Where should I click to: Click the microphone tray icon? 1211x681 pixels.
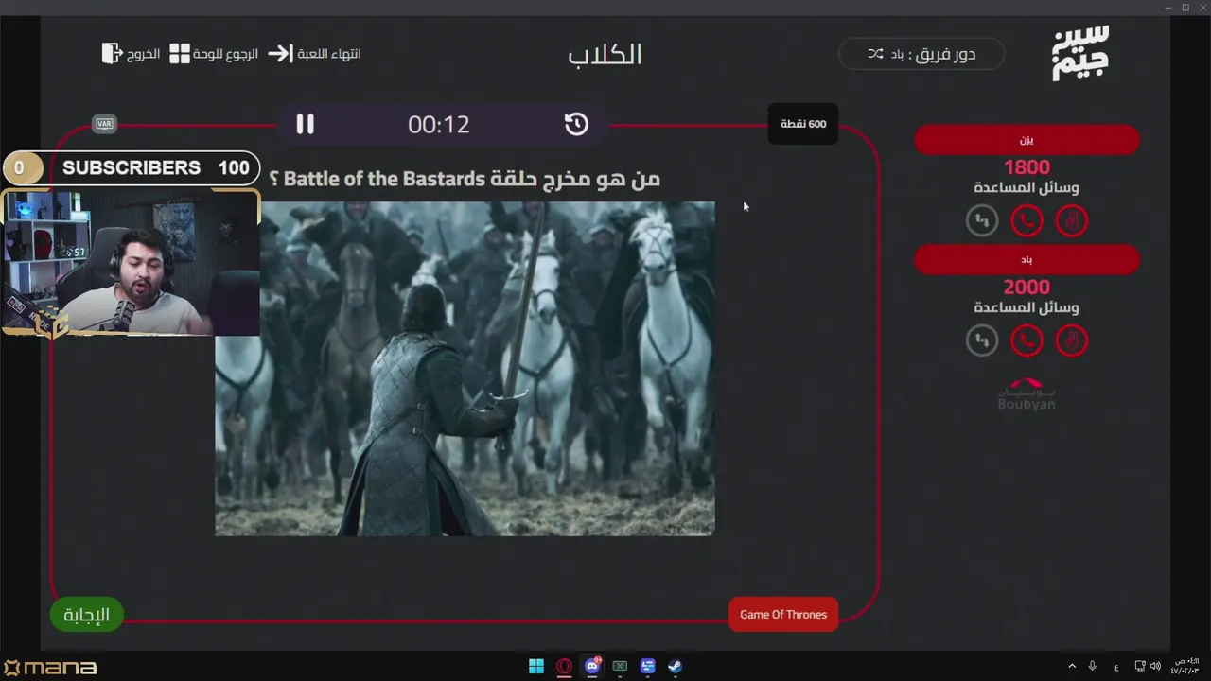point(1093,666)
